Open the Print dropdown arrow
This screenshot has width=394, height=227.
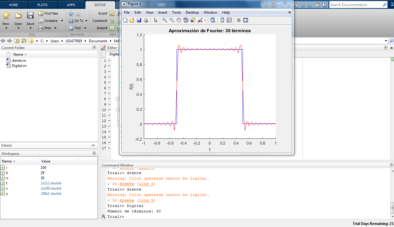[x=55, y=28]
